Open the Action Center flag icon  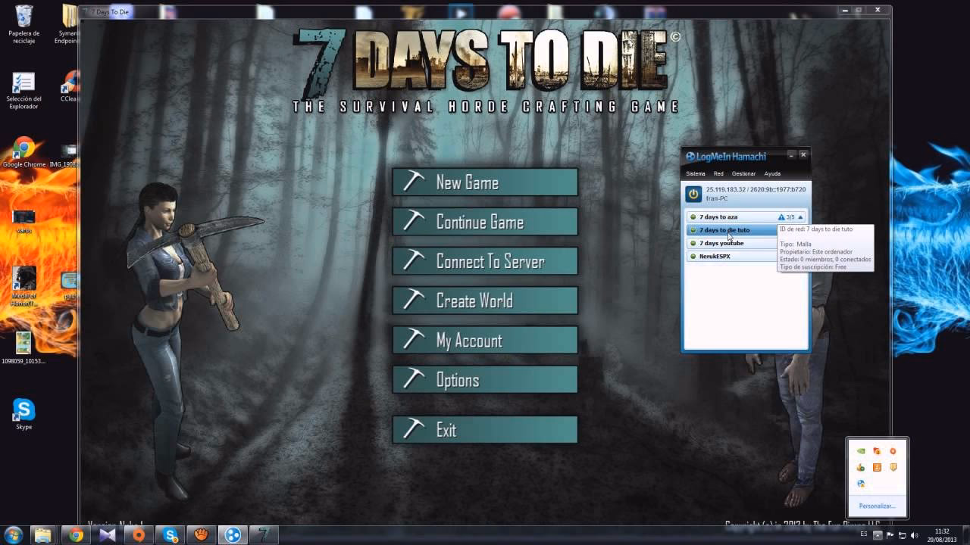(890, 535)
